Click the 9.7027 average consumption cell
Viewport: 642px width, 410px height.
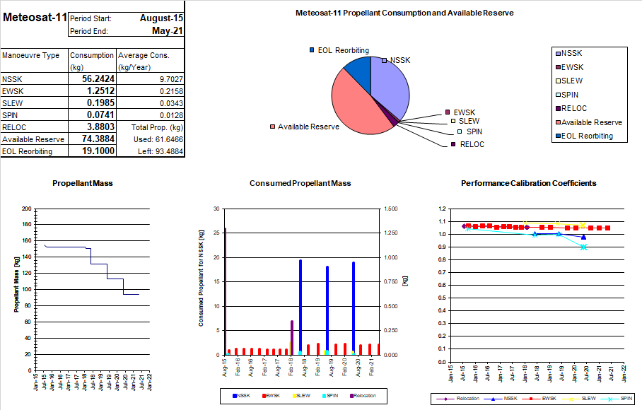(171, 79)
